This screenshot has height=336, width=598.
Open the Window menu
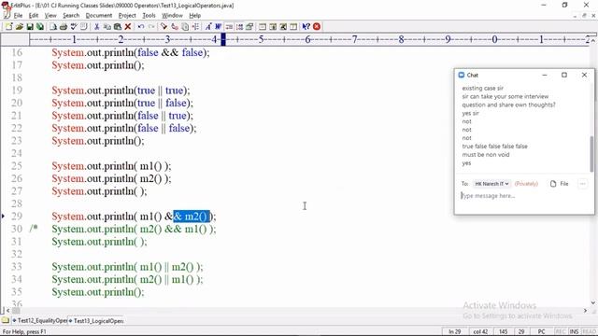pos(172,16)
